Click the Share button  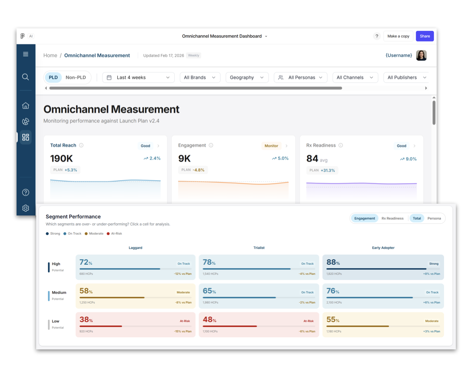(424, 36)
